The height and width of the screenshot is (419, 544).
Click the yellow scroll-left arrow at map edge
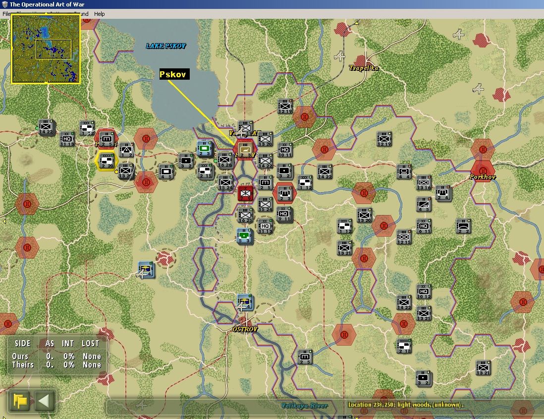point(4,221)
